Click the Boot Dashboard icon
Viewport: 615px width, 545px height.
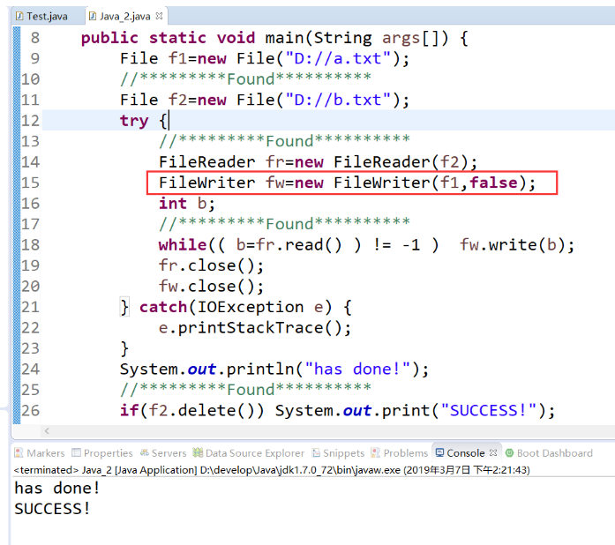pos(509,452)
